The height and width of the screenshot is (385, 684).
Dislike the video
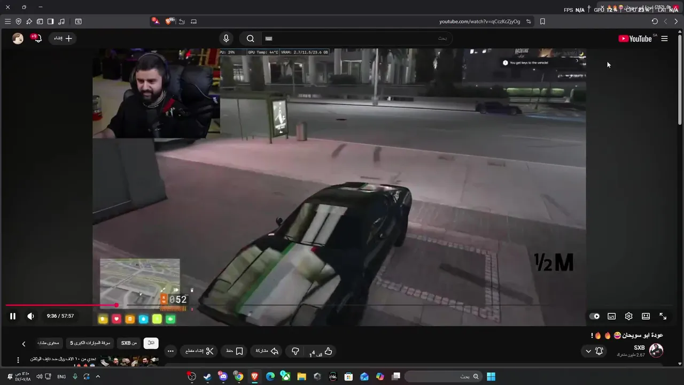(295, 351)
